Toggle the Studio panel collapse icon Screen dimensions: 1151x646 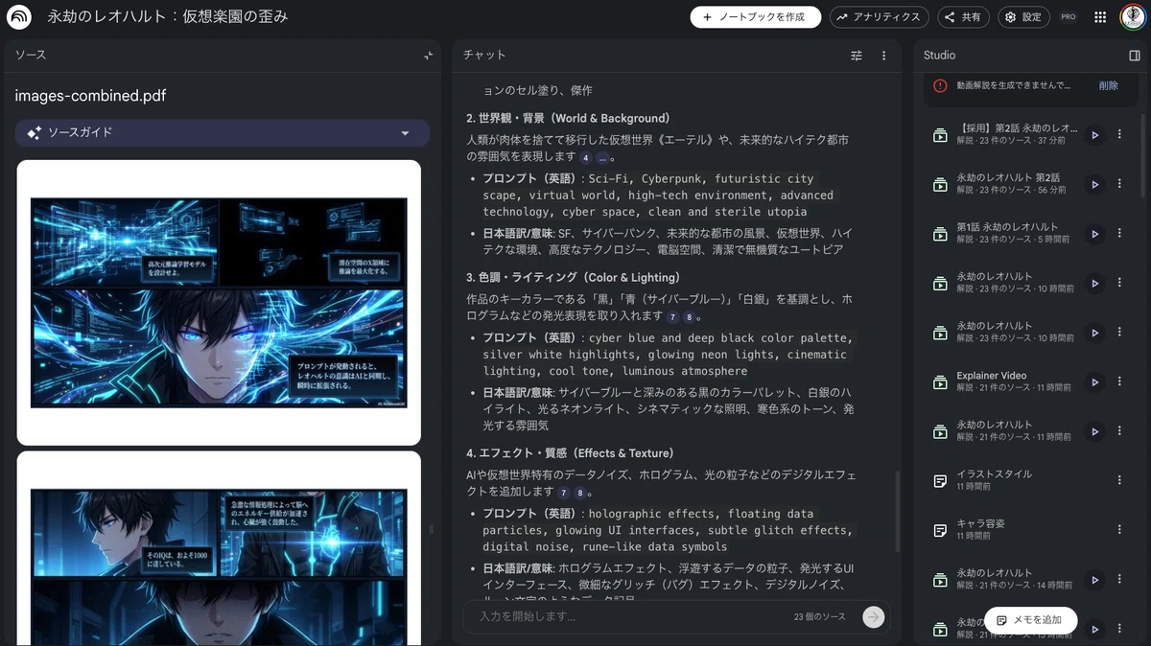coord(1134,56)
